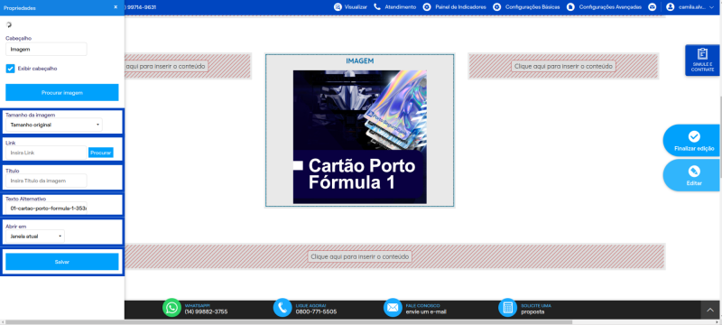
Task: Click the left 'aqui para inserir o conteúdo' placeholder
Action: point(166,66)
